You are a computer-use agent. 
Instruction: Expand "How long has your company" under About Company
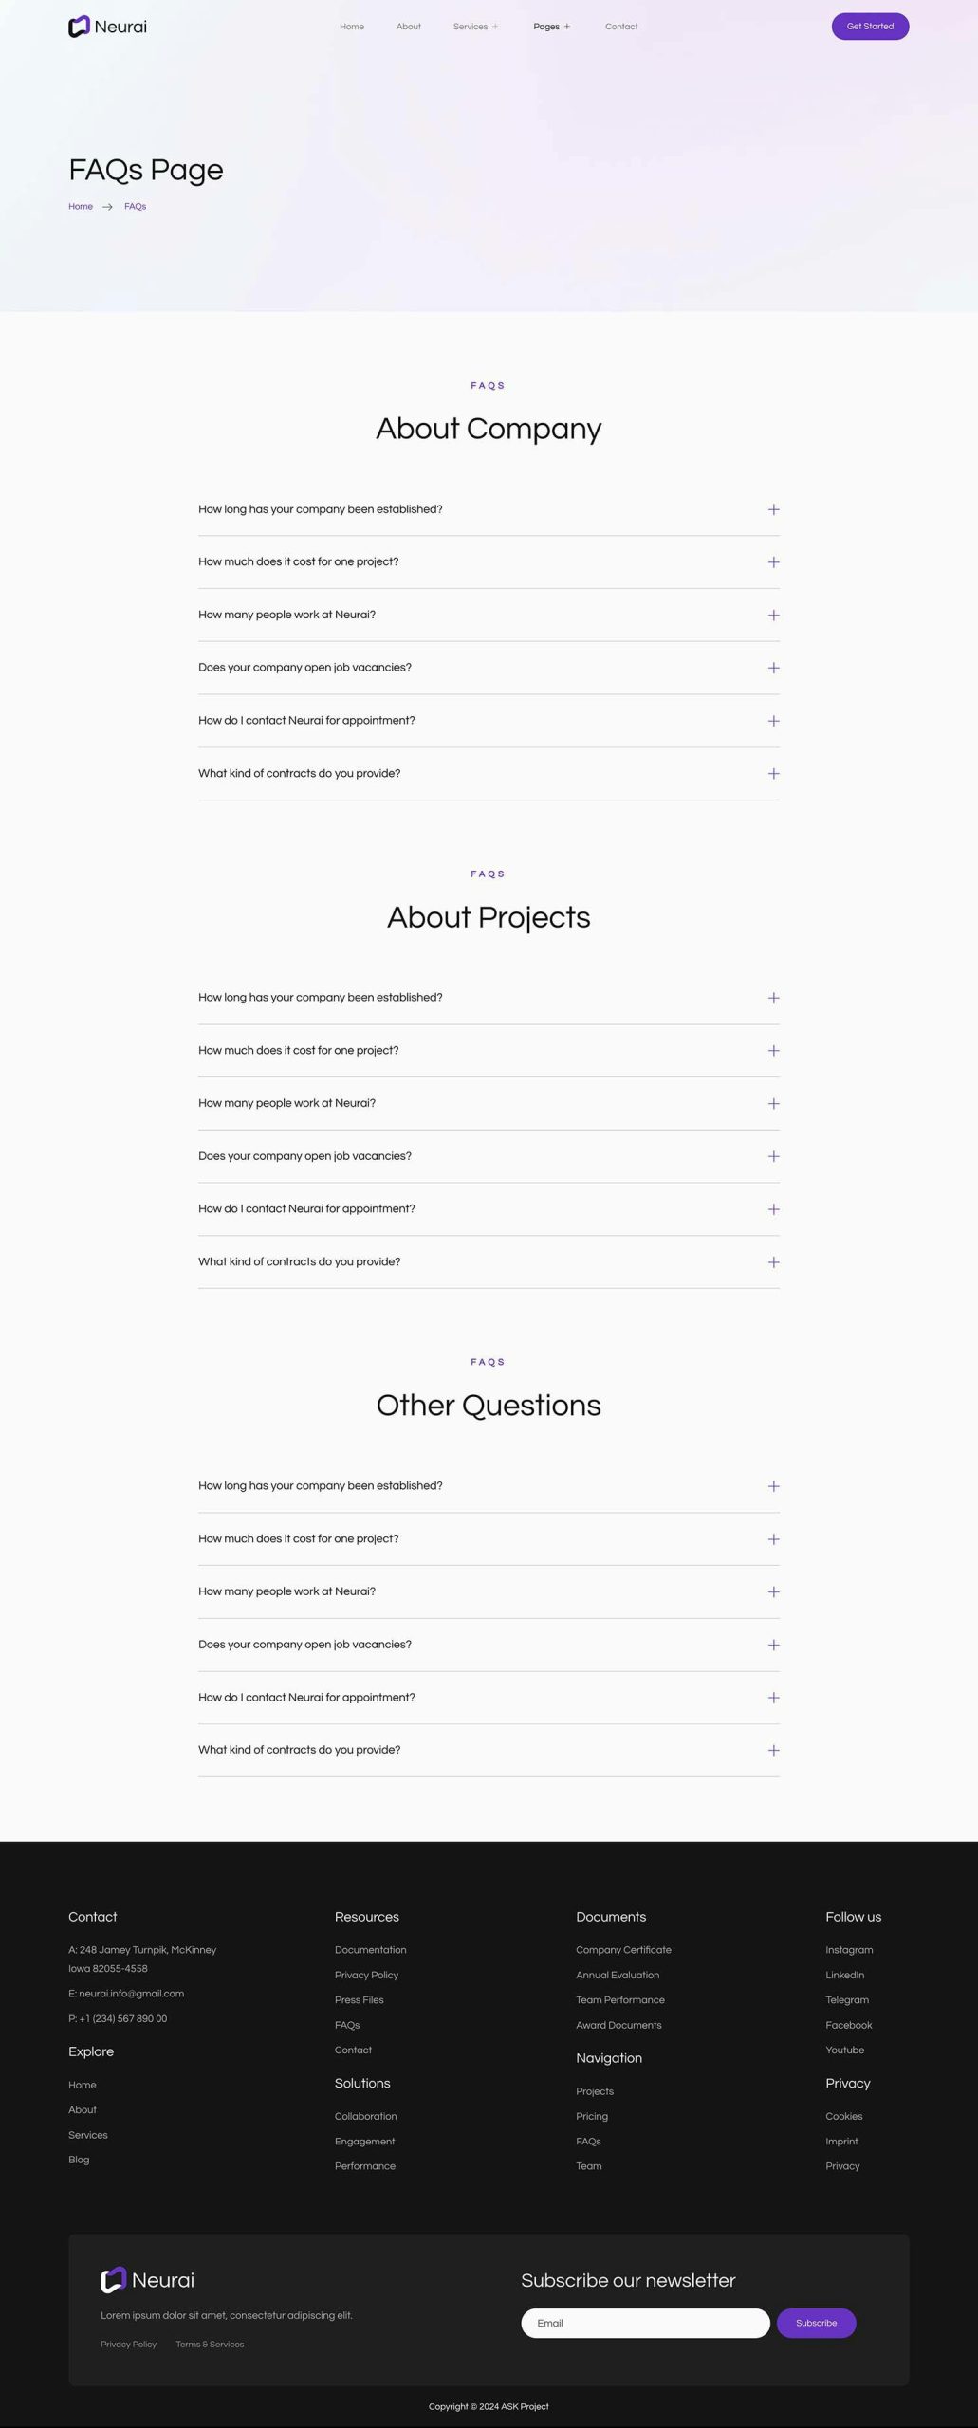(489, 509)
